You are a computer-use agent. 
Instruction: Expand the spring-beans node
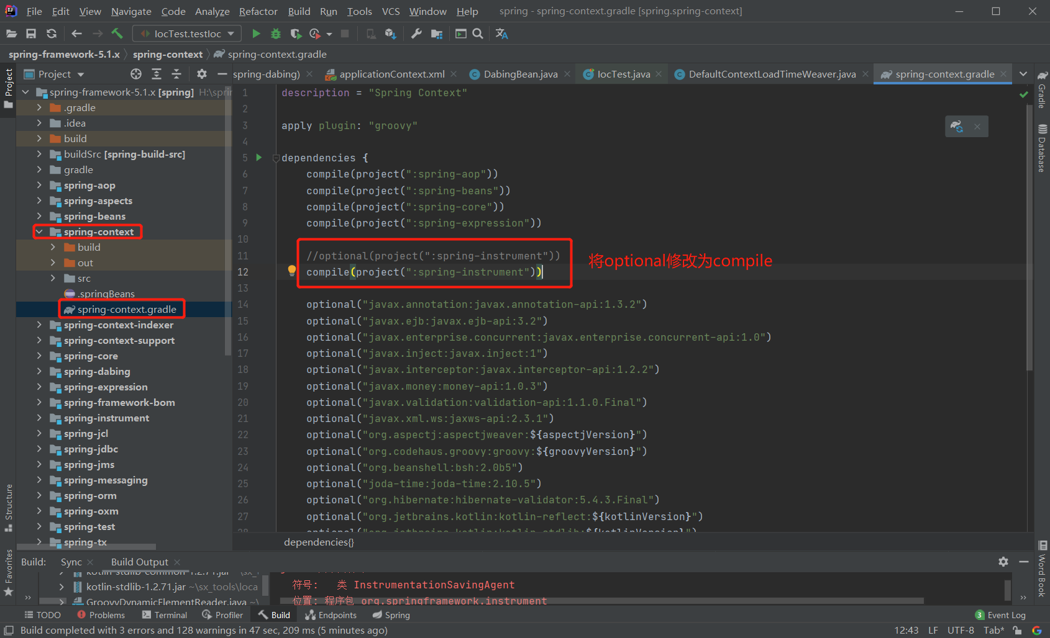pos(39,216)
